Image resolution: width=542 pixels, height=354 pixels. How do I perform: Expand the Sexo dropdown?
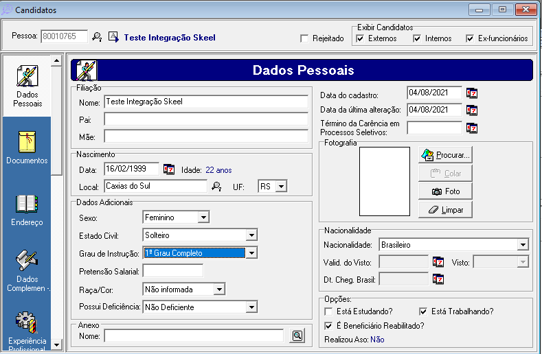(203, 217)
